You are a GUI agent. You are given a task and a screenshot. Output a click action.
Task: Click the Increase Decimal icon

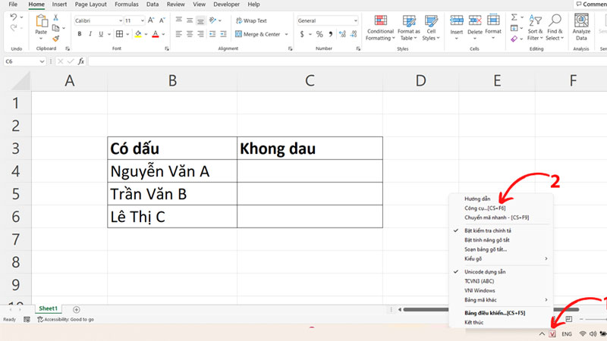(x=342, y=34)
